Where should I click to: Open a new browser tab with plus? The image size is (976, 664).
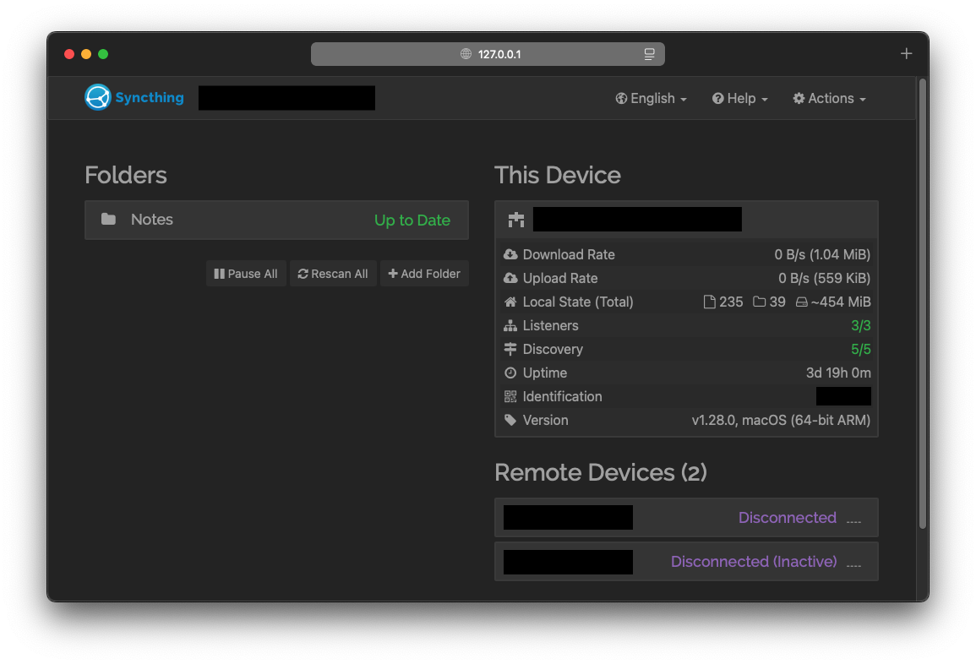[x=906, y=54]
